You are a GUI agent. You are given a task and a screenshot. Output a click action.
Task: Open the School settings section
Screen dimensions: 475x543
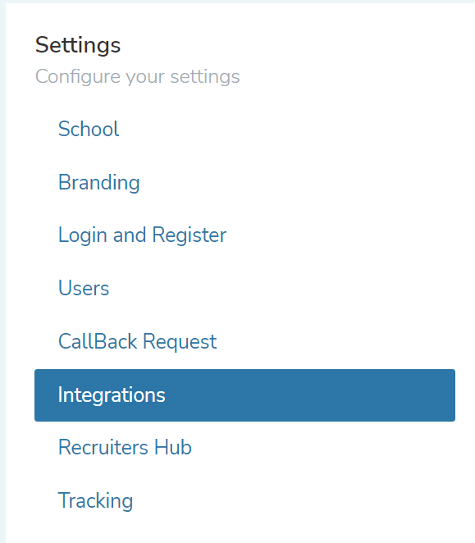tap(244, 129)
